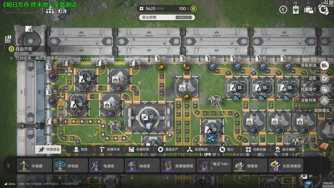Collapse the build bar with double chevron

(x=8, y=165)
